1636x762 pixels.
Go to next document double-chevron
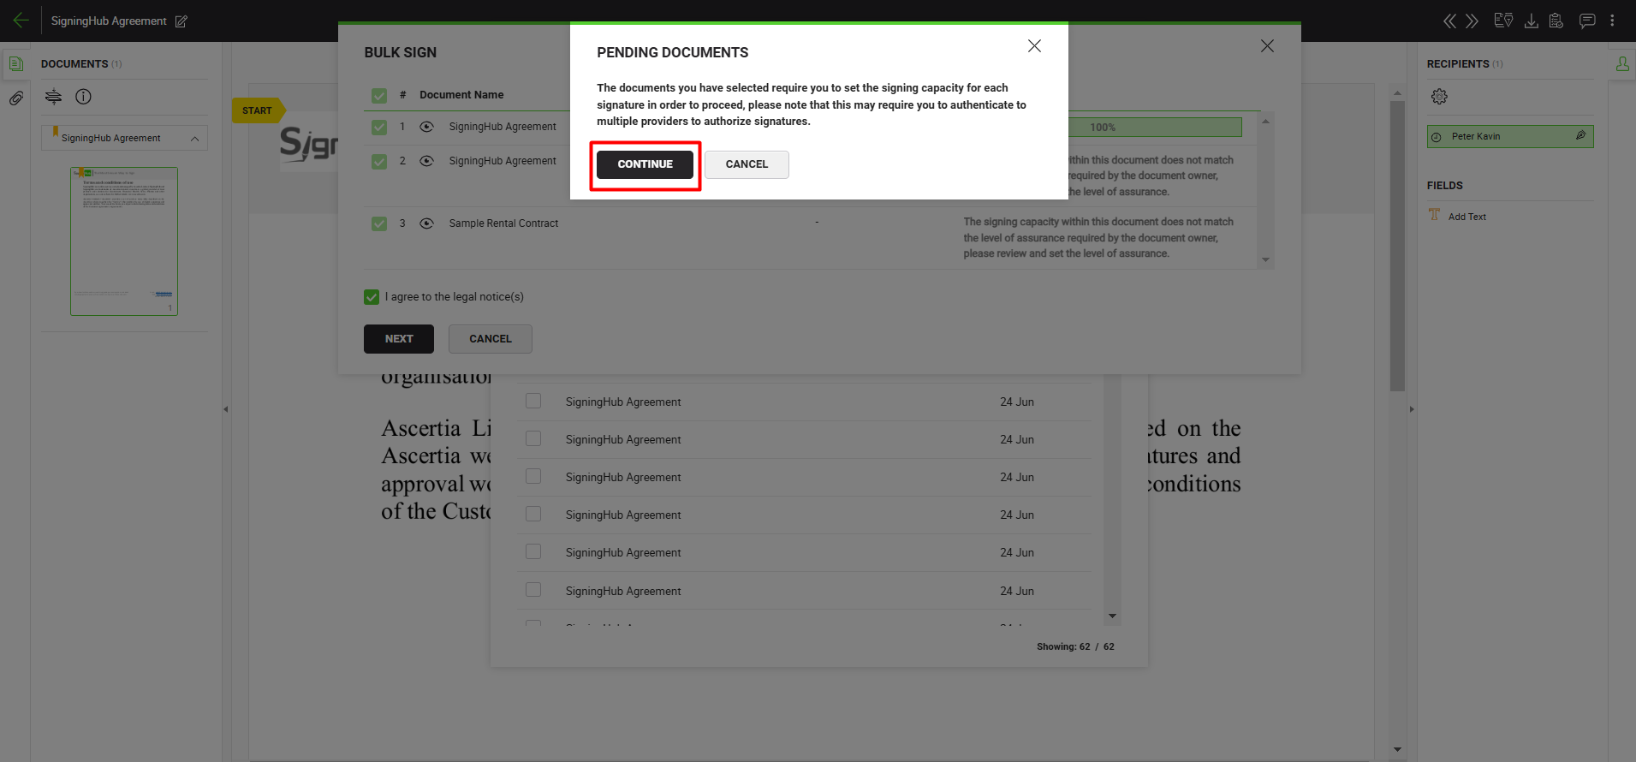[1472, 21]
